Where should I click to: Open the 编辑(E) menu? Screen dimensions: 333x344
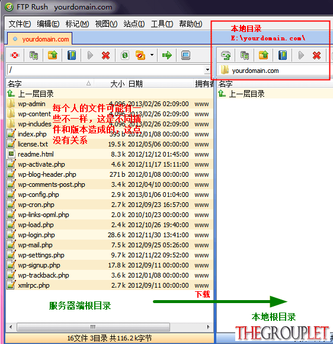click(x=48, y=24)
